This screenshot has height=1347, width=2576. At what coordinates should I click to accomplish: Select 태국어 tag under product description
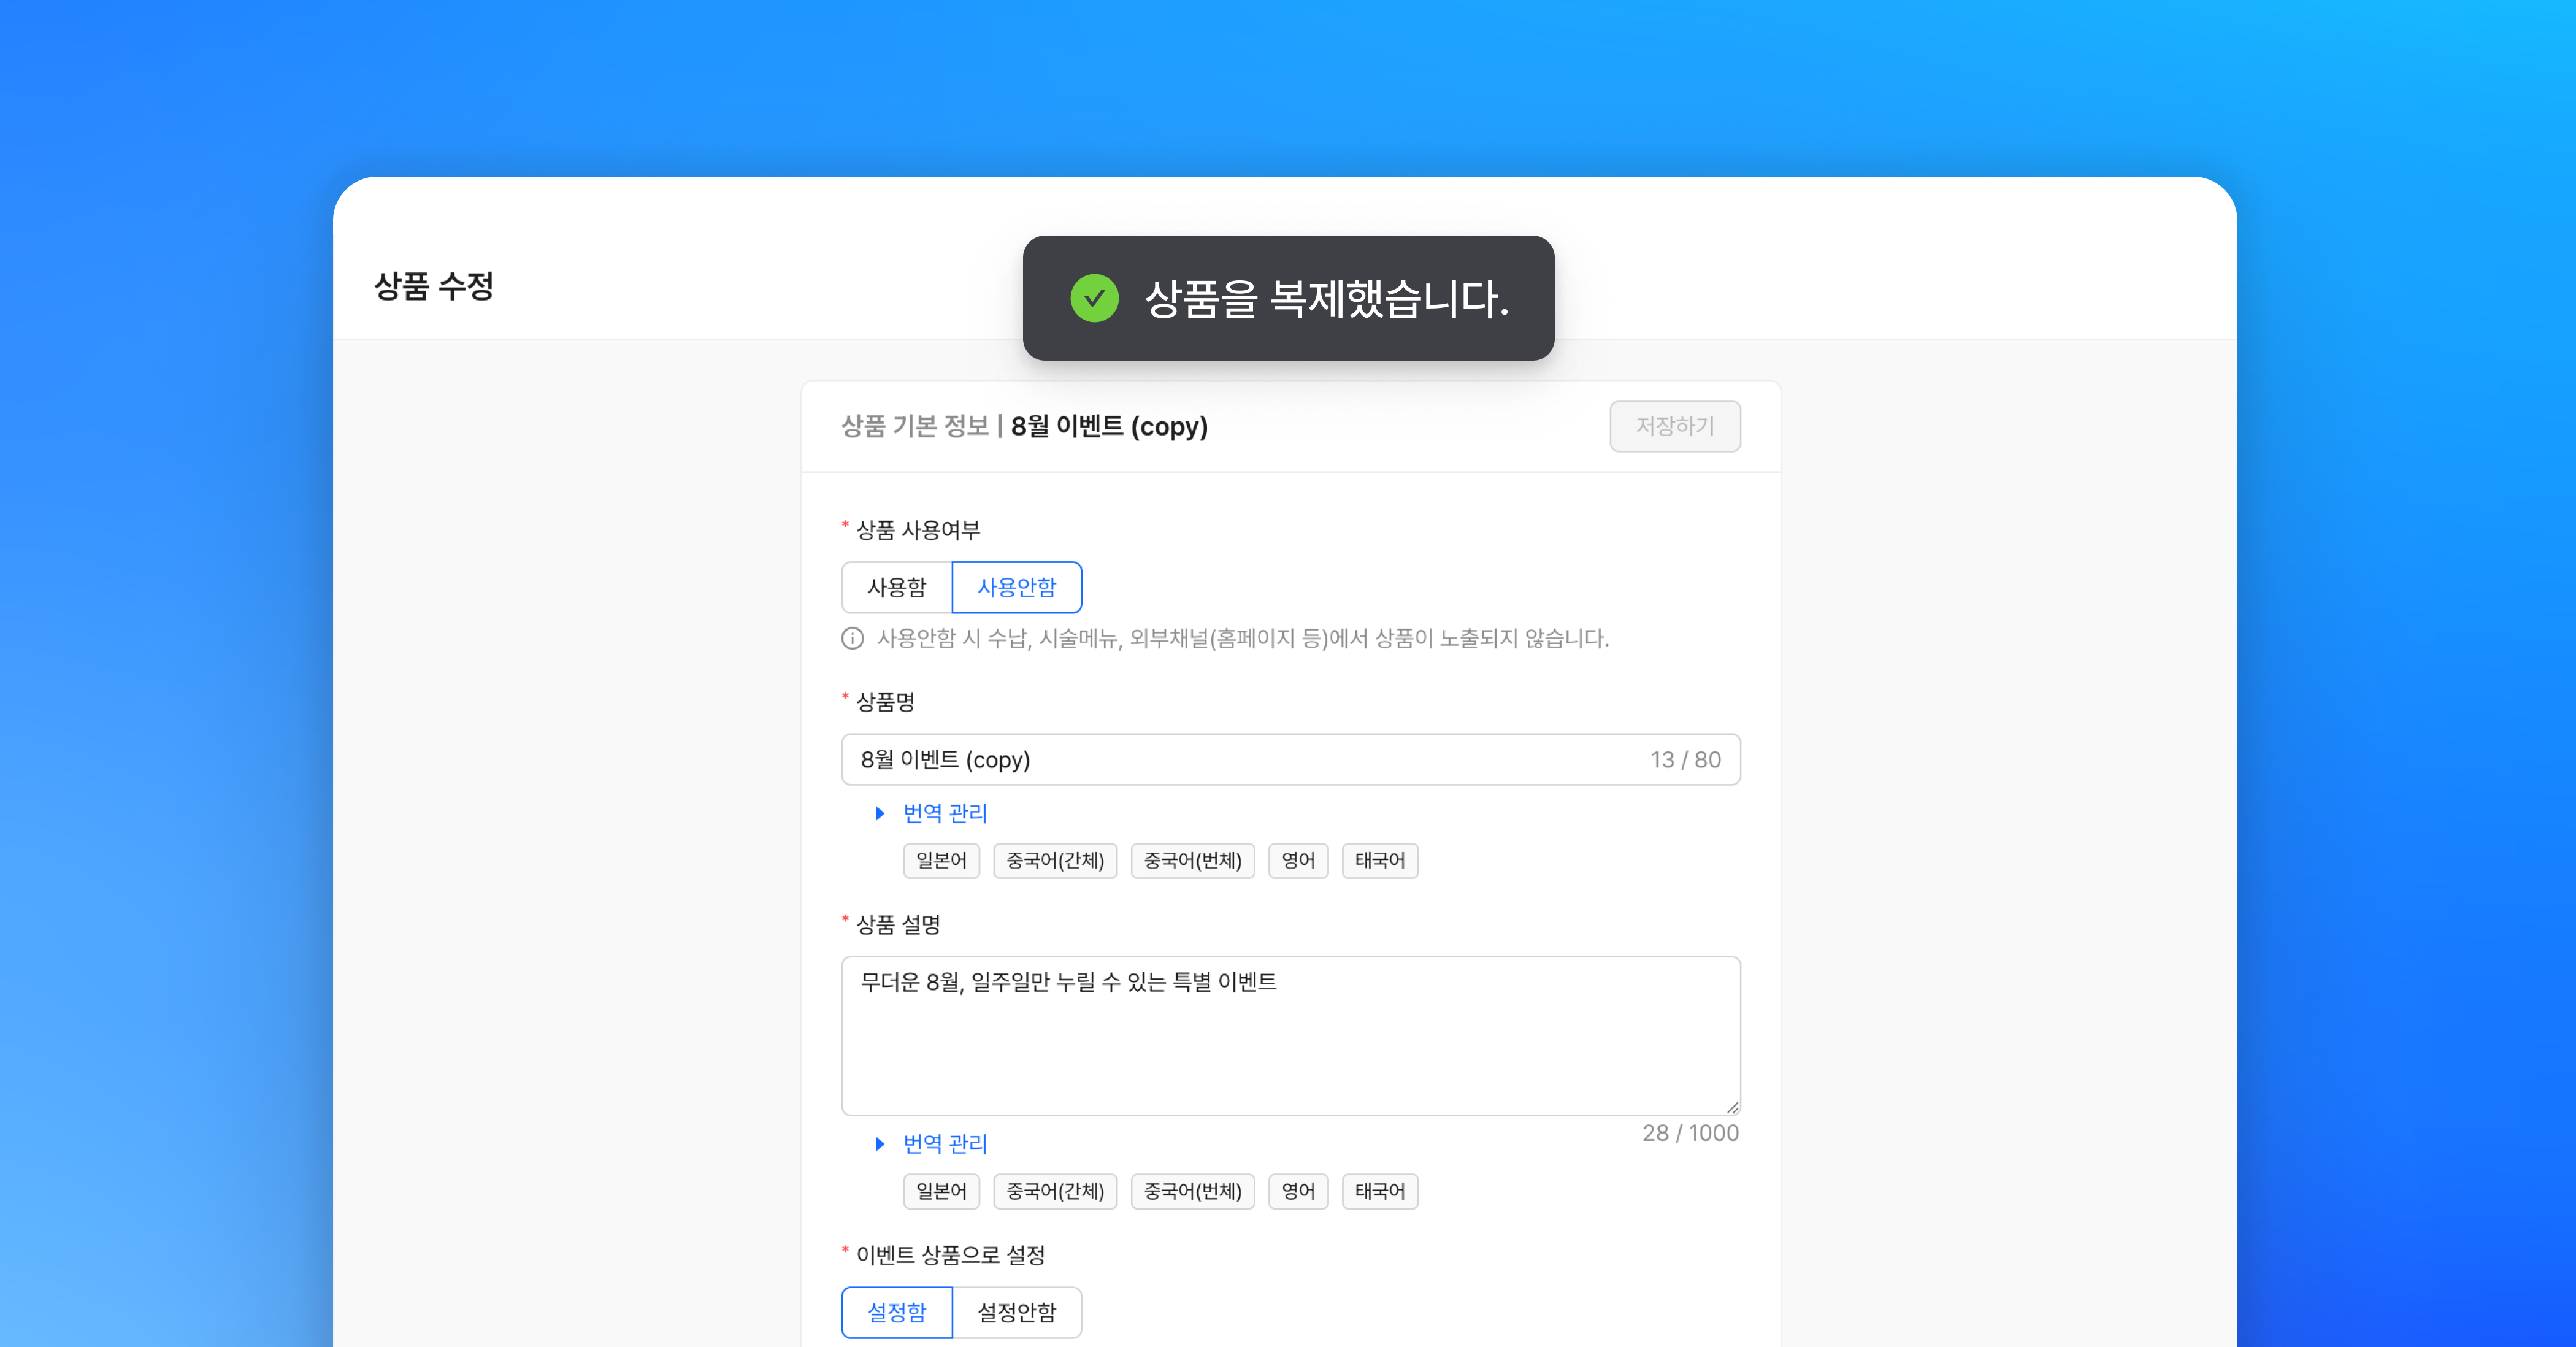click(1379, 1191)
